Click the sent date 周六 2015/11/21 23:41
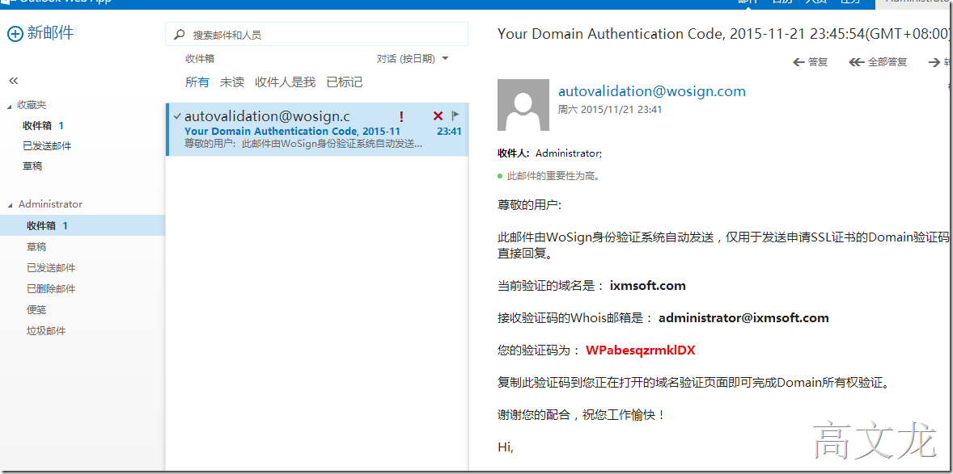Image resolution: width=953 pixels, height=474 pixels. coord(610,110)
